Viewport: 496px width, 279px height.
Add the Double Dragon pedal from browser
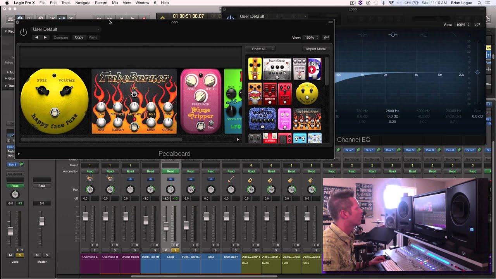pyautogui.click(x=277, y=69)
